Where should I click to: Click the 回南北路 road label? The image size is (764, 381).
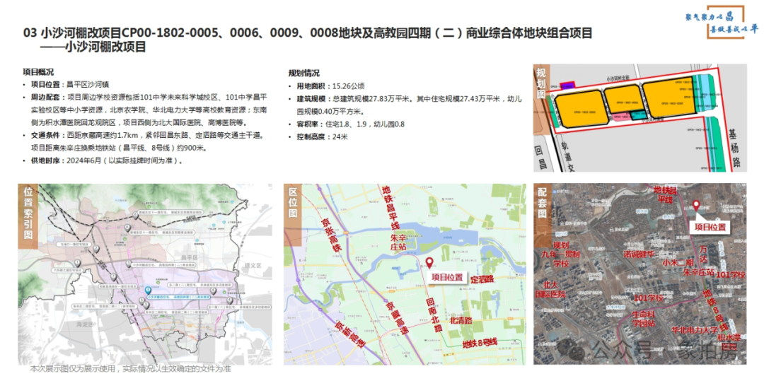tap(435, 315)
